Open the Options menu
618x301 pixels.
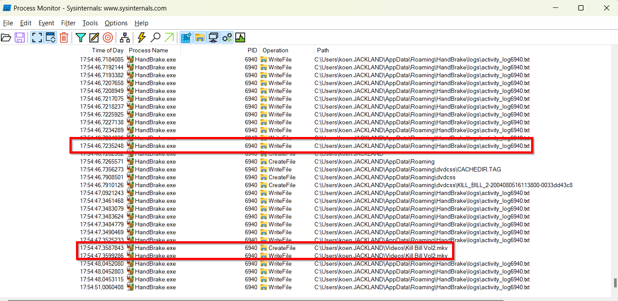click(x=116, y=23)
